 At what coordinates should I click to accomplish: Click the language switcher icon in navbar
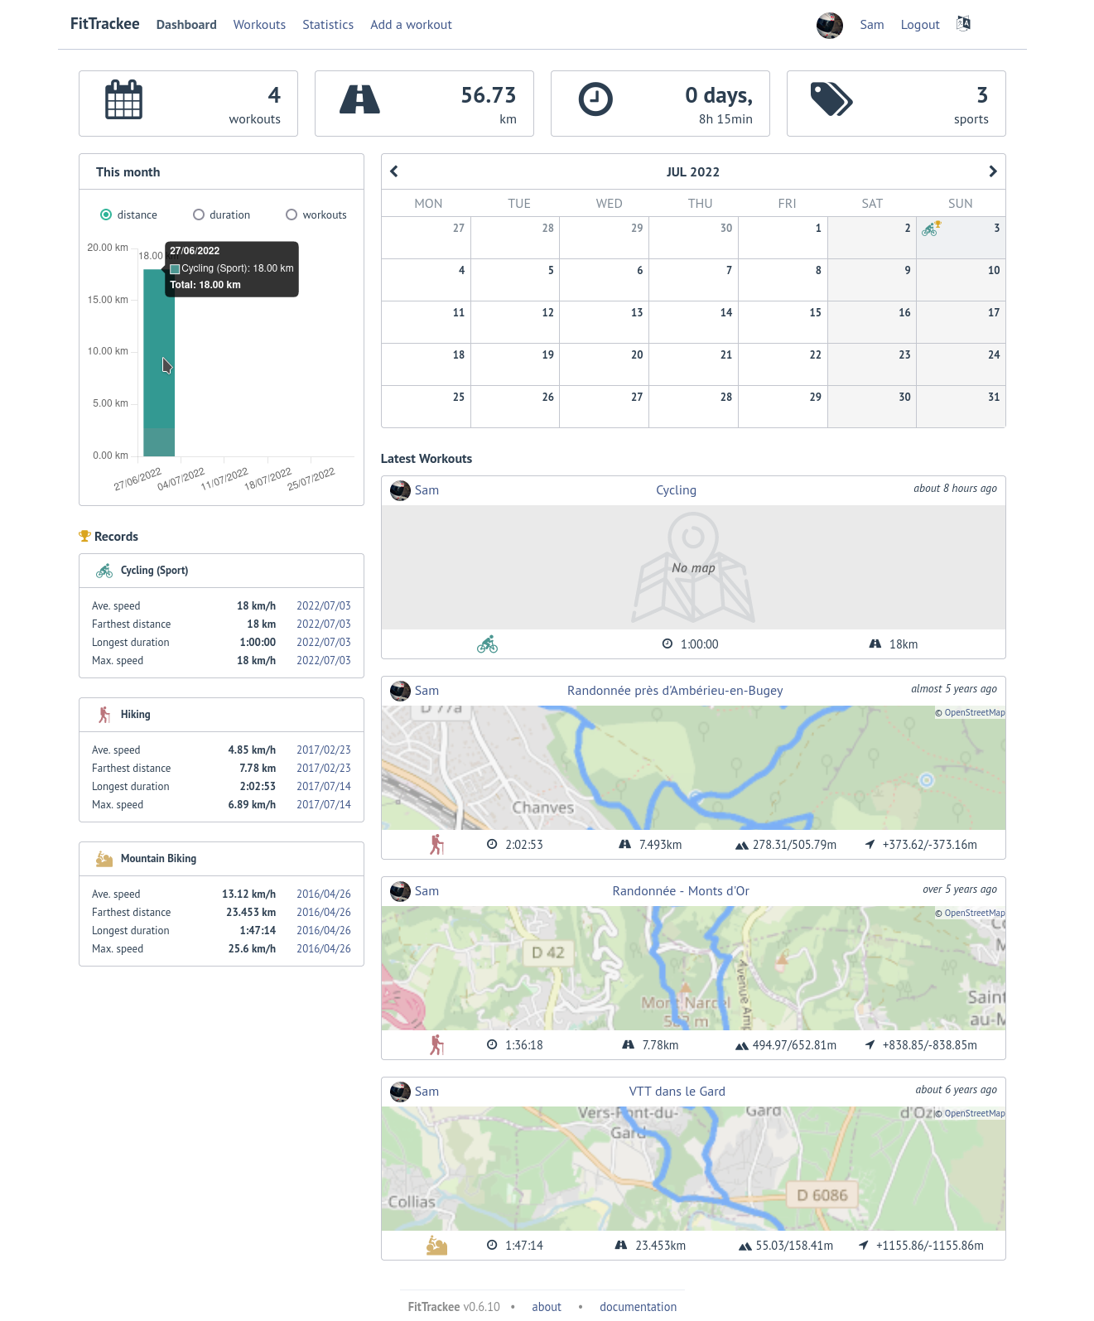(963, 24)
